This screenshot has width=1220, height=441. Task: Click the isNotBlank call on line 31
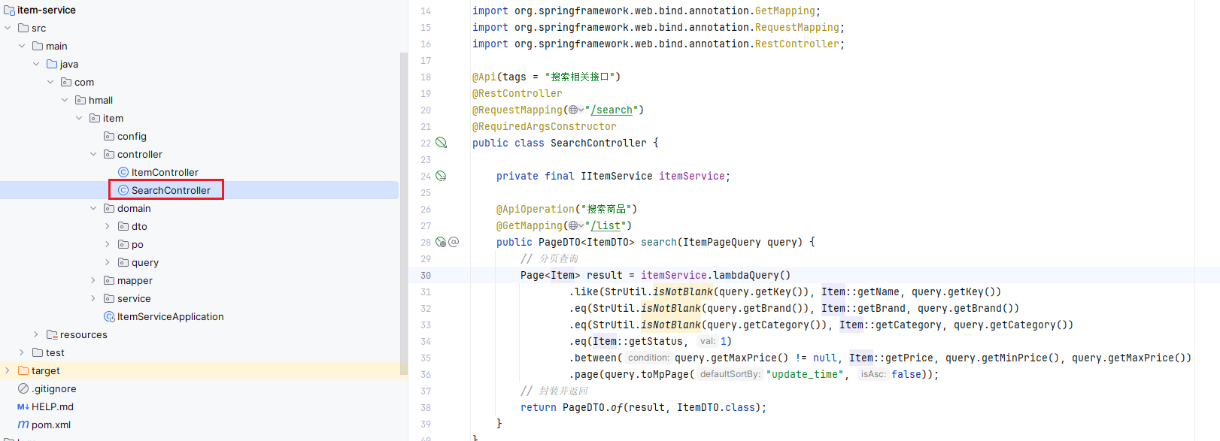point(677,291)
